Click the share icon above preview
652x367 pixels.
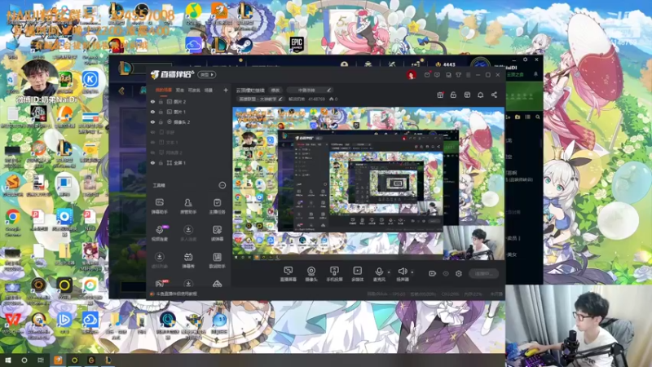(494, 95)
